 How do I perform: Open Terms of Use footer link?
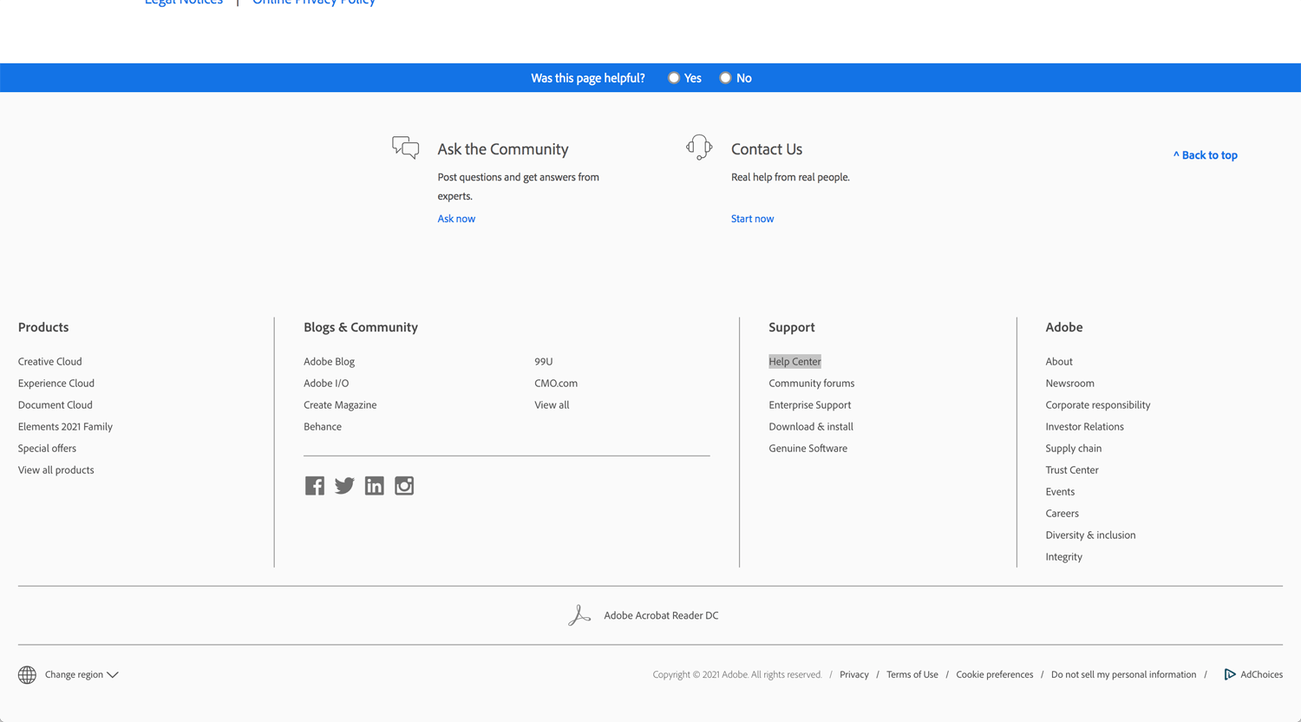912,675
